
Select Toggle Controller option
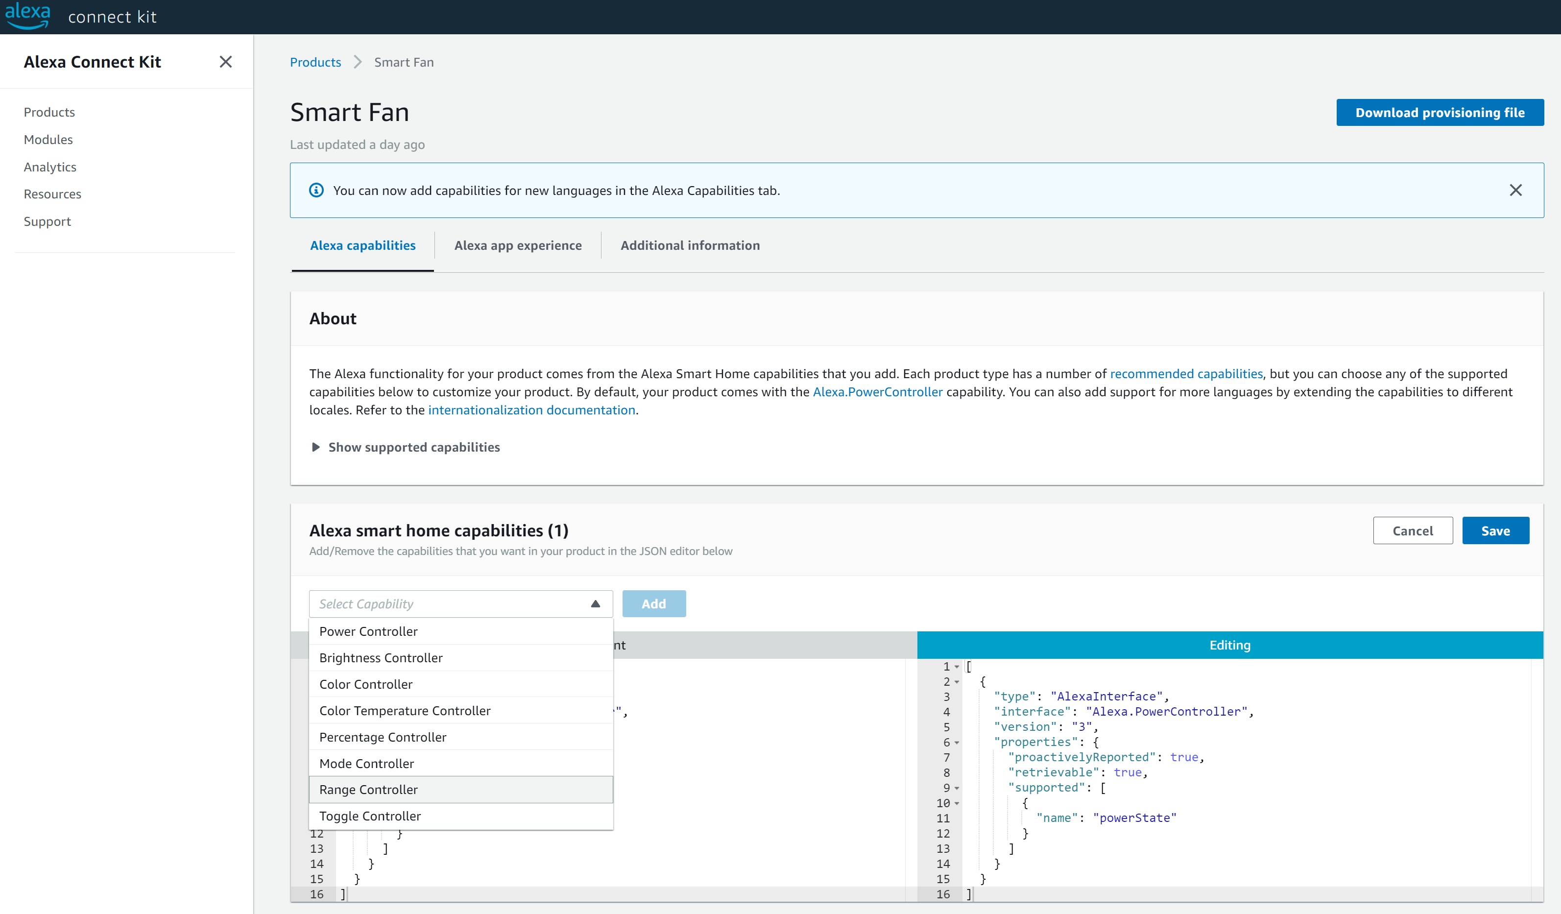pos(370,816)
